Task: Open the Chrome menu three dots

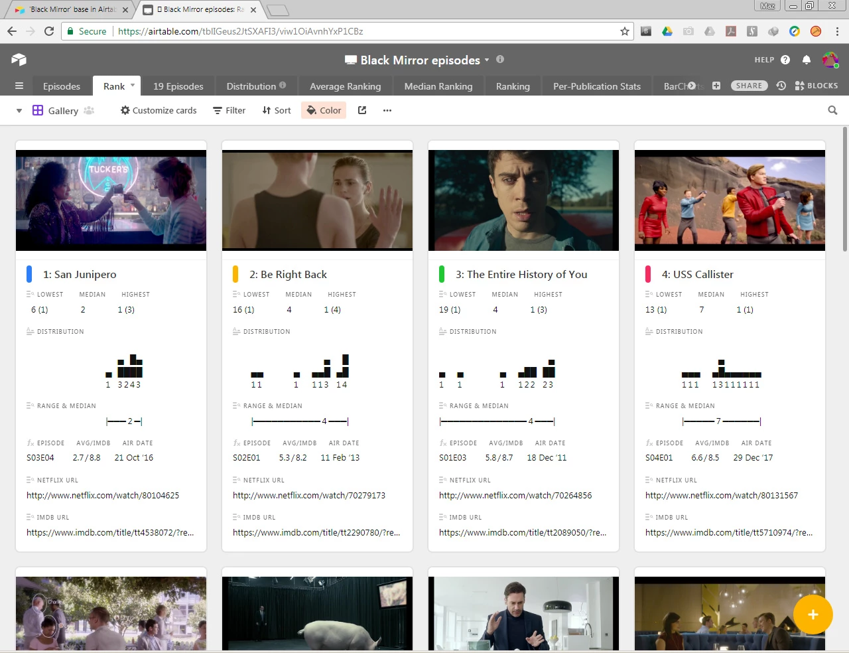Action: pos(837,31)
